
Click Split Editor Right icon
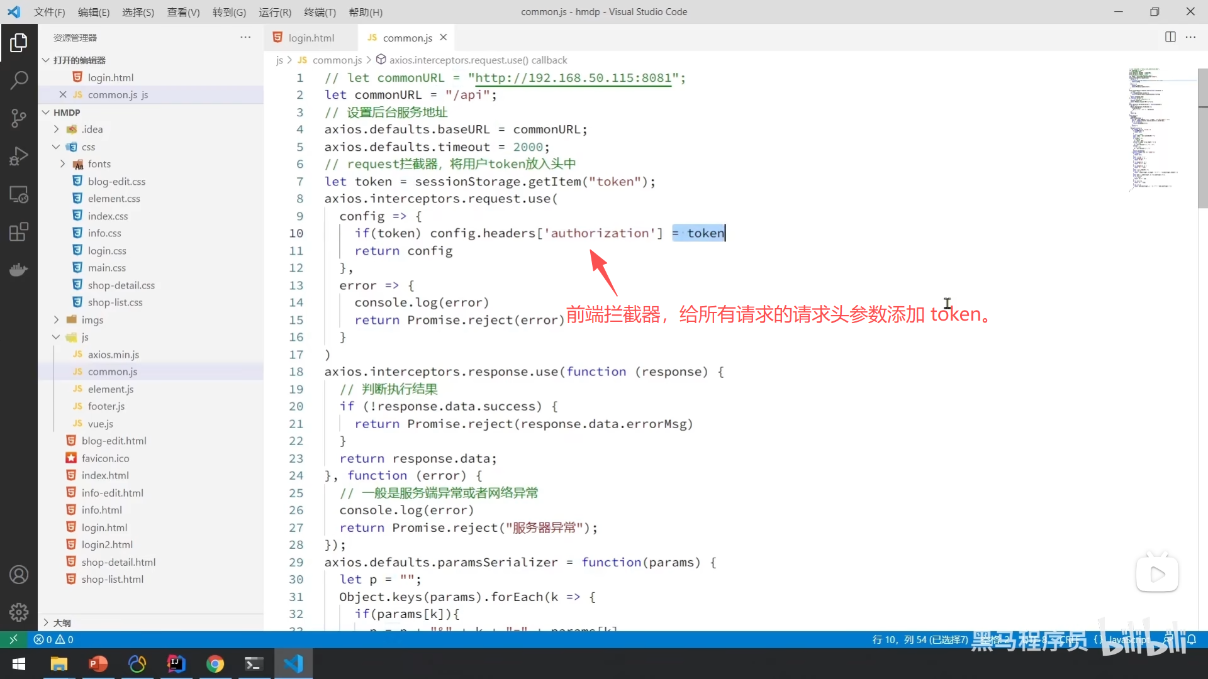[1170, 37]
